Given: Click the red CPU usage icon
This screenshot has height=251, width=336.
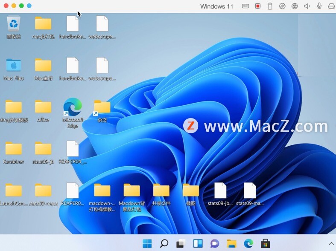Looking at the screenshot, I should coord(258,6).
